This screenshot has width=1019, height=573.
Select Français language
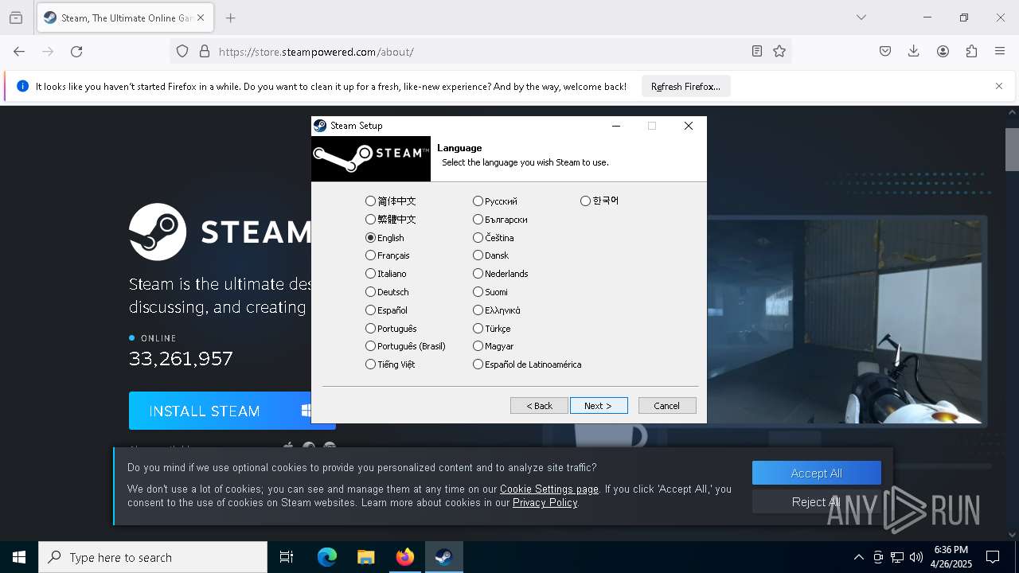coord(388,255)
